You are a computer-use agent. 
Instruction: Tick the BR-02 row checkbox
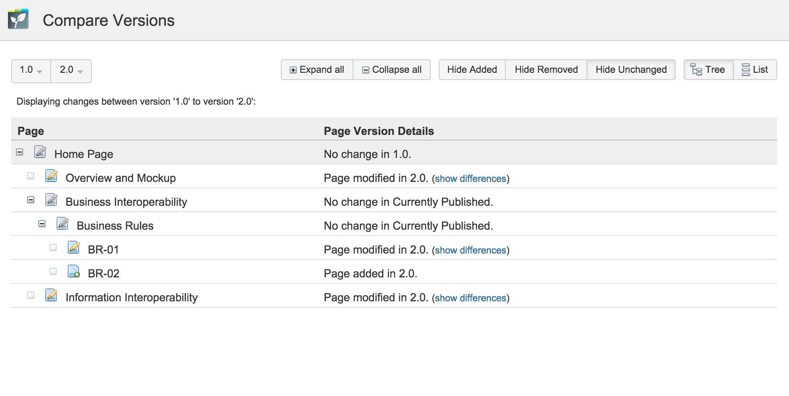click(x=53, y=271)
